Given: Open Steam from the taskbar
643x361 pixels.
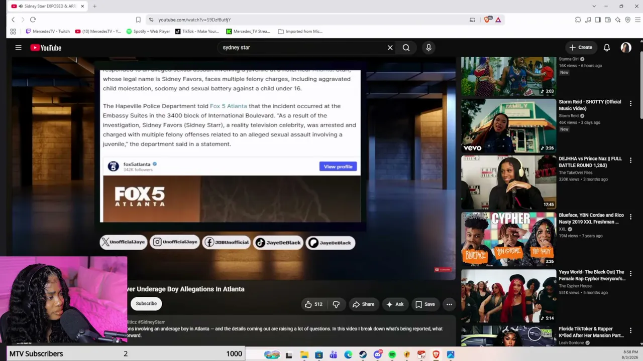Looking at the screenshot, I should pyautogui.click(x=363, y=355).
